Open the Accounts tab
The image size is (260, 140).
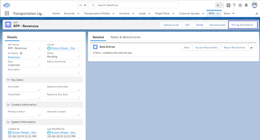pos(69,14)
